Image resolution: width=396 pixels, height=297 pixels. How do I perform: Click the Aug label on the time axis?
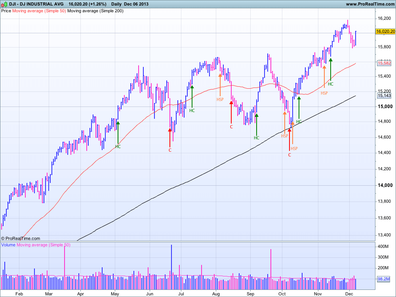[x=216, y=294]
